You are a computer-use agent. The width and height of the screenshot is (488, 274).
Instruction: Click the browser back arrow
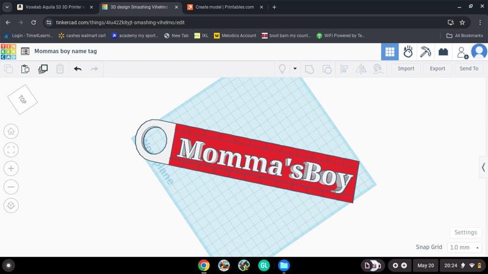point(8,23)
